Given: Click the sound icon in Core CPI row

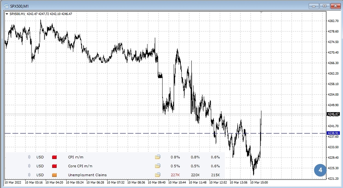Looking at the screenshot, I should click(x=29, y=166).
